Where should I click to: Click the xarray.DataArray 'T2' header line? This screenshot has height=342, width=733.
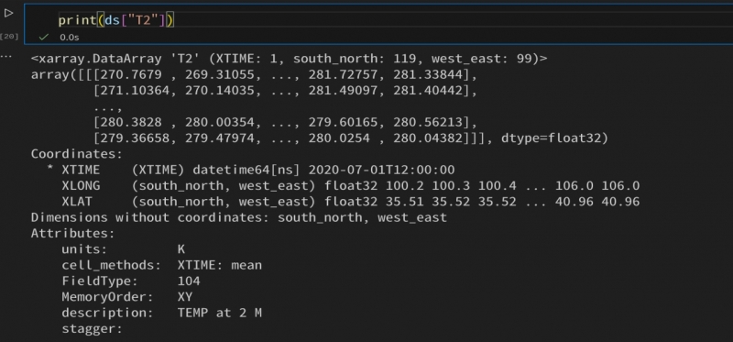coord(289,59)
